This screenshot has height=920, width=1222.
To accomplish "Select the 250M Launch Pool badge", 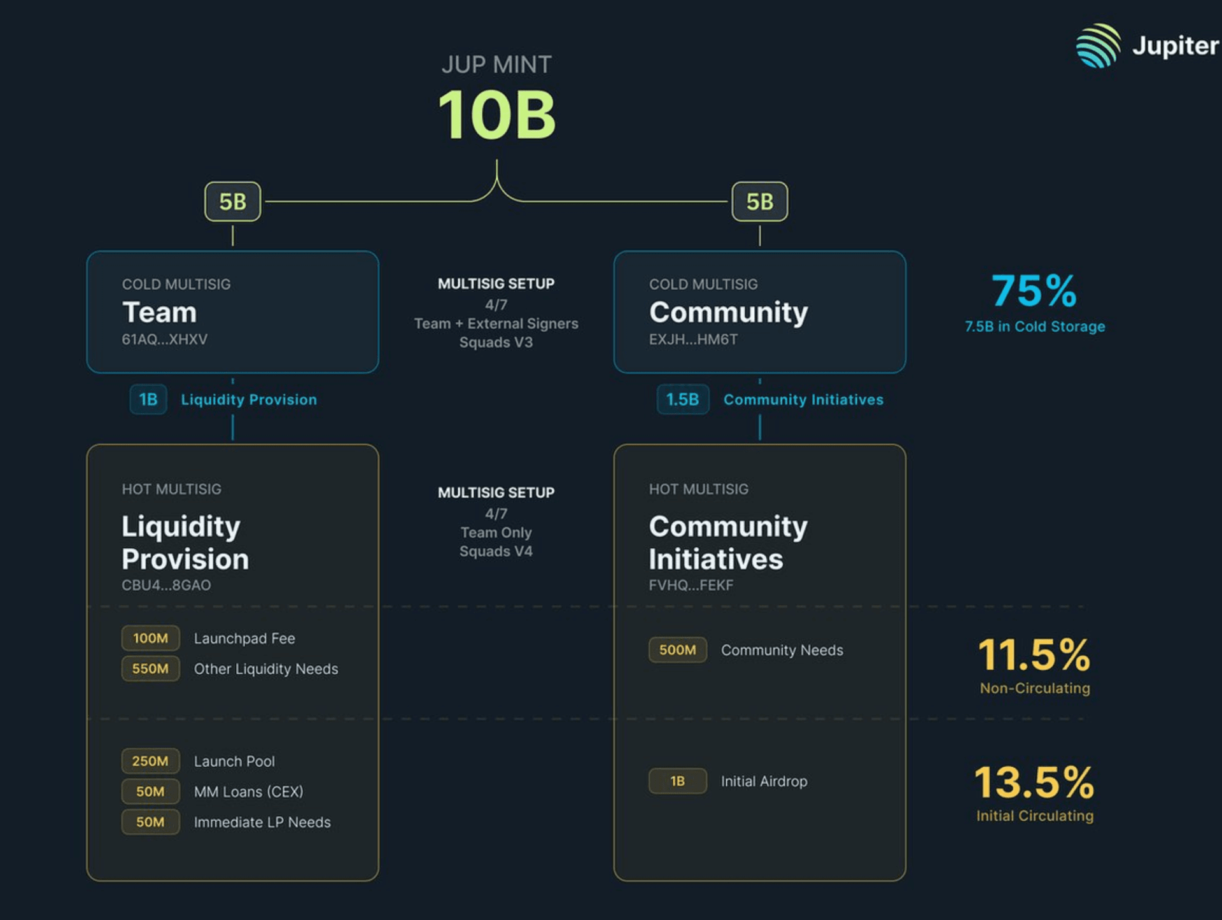I will coord(151,761).
